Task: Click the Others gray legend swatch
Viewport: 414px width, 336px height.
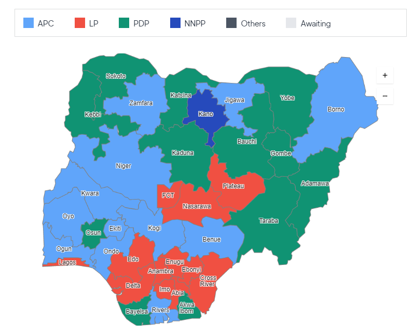Action: pos(231,23)
